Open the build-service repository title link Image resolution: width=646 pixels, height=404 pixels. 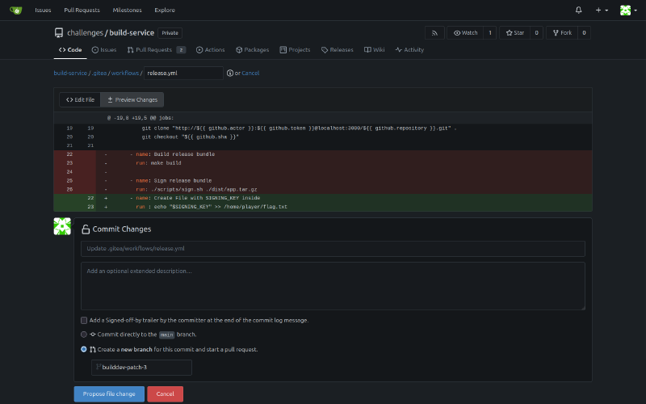(x=132, y=32)
